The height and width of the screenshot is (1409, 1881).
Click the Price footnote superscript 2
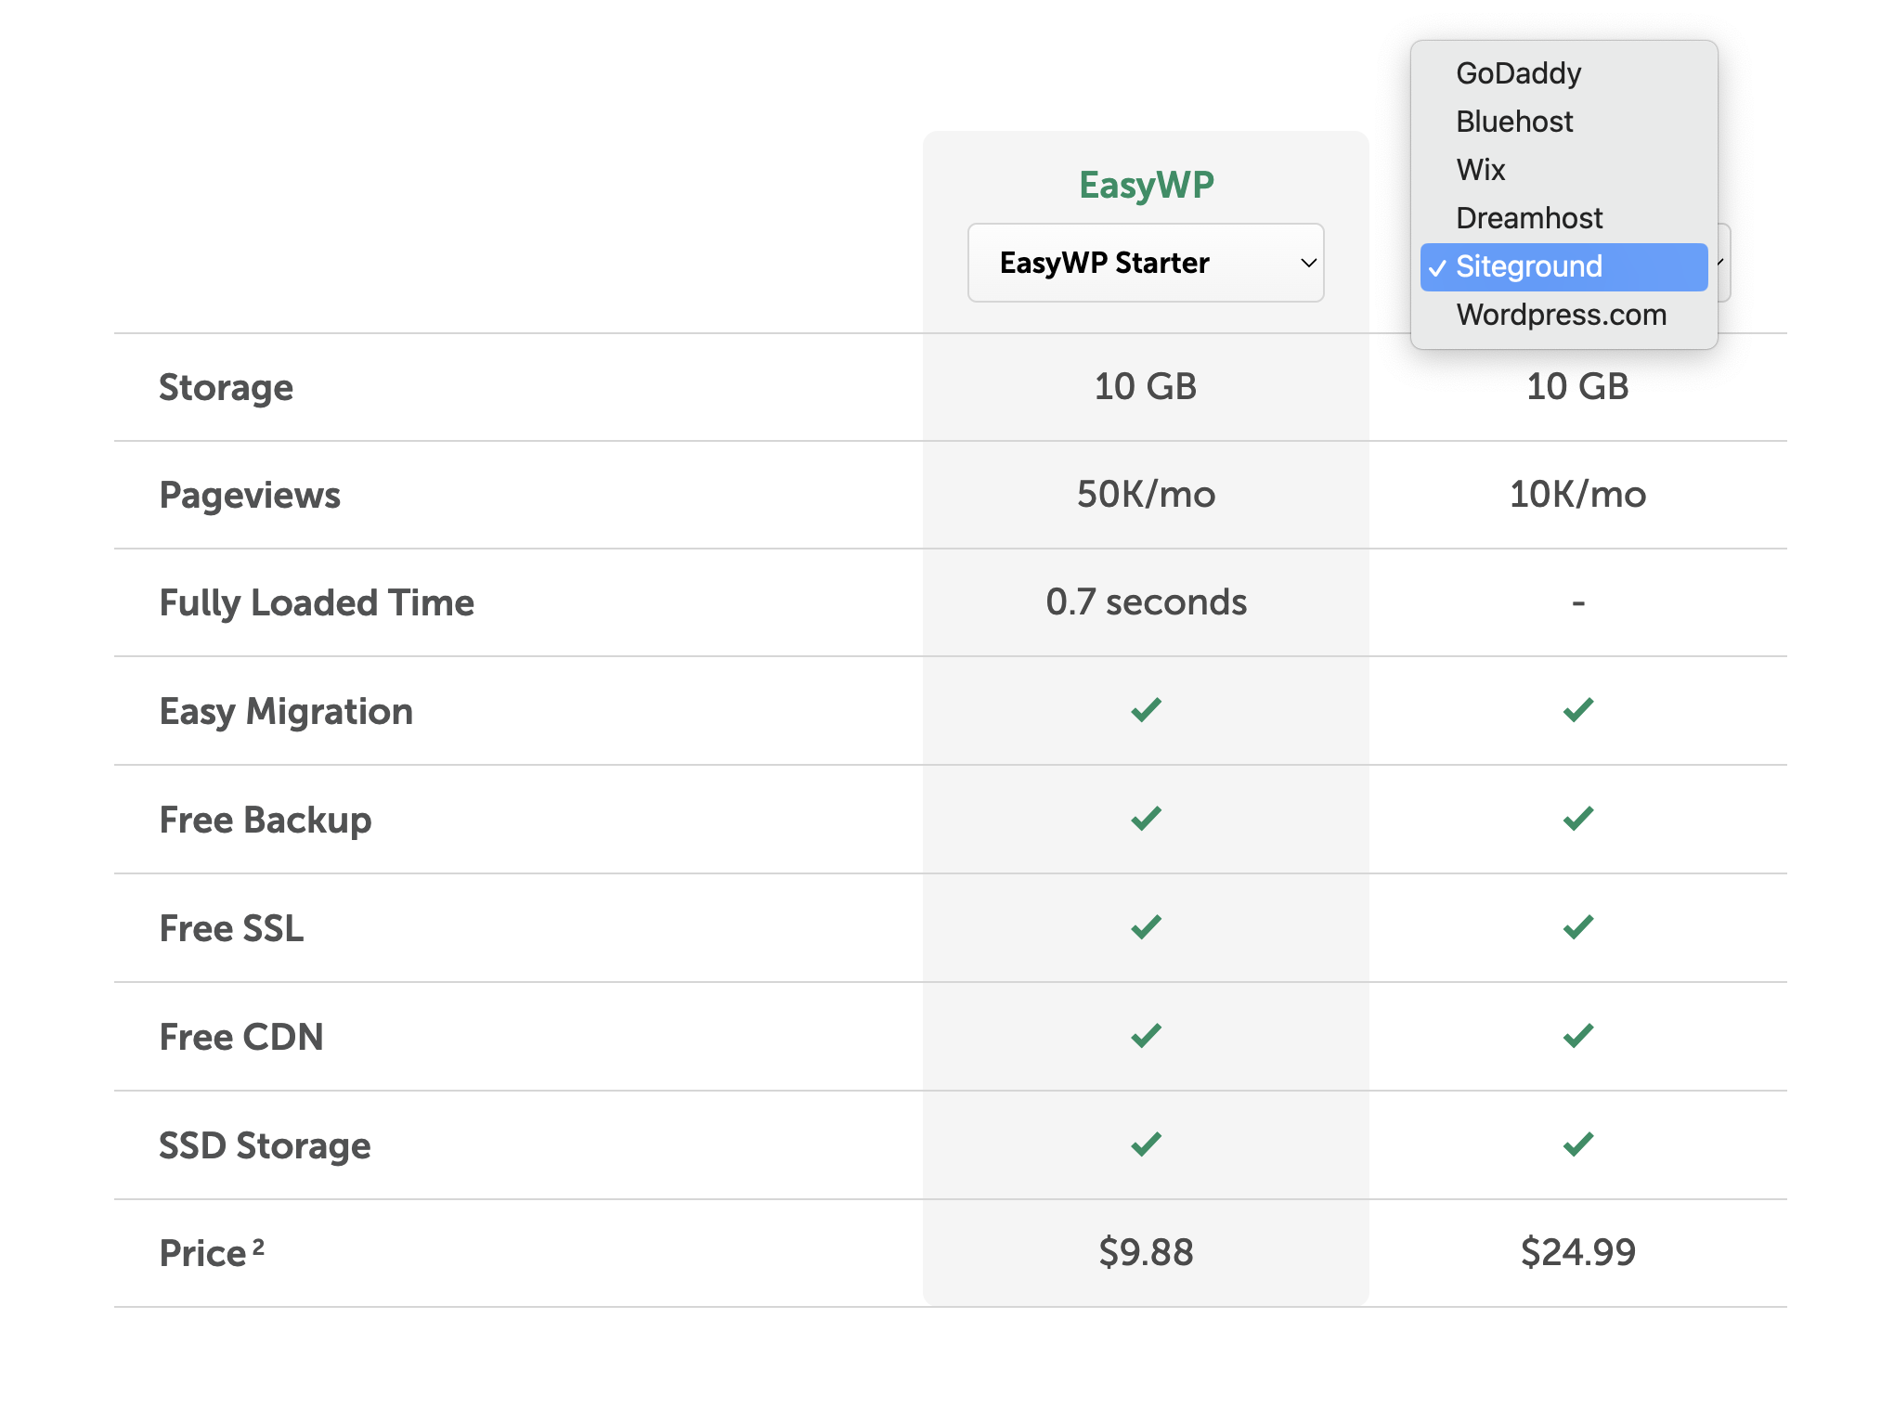coord(258,1246)
